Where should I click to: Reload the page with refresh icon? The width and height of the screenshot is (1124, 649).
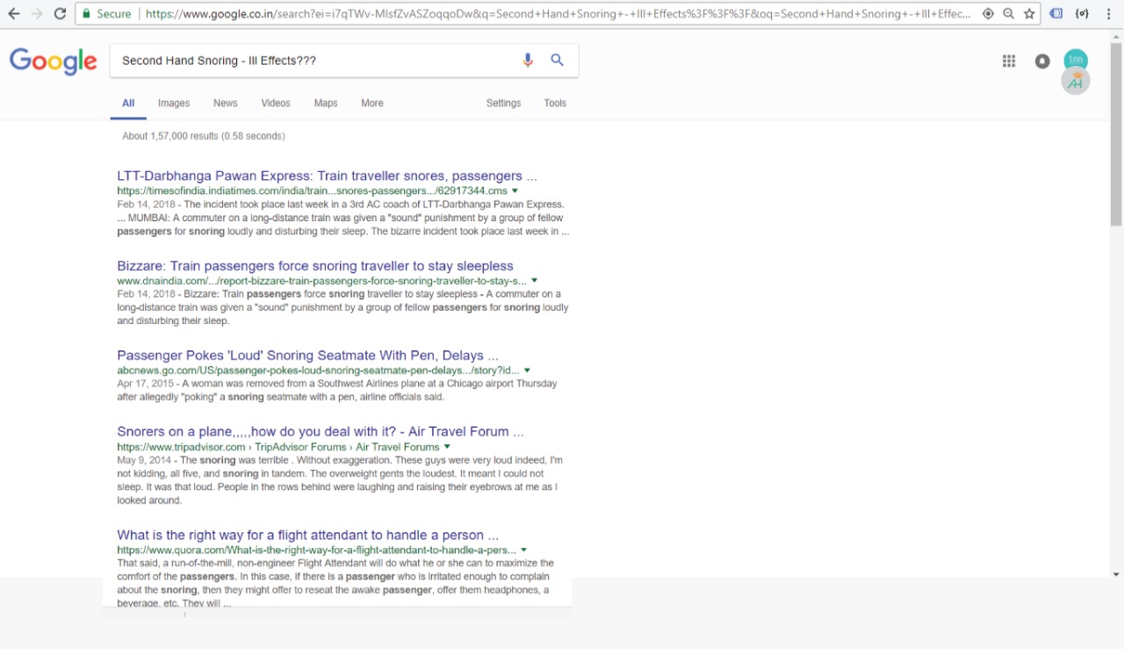point(60,14)
